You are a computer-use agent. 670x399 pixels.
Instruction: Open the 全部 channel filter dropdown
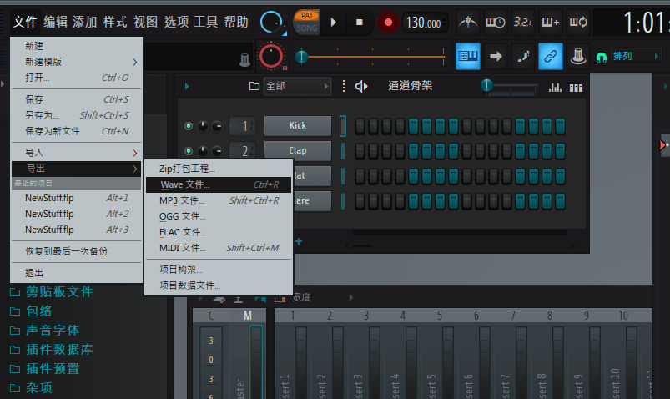(x=296, y=87)
